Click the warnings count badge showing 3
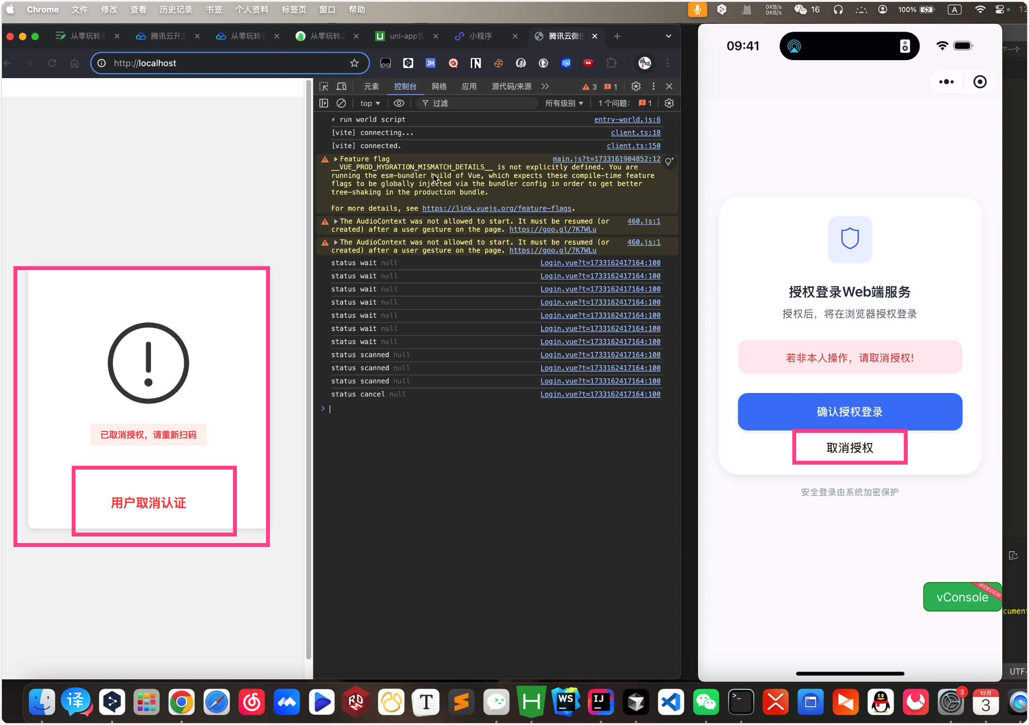Image resolution: width=1029 pixels, height=725 pixels. click(590, 87)
